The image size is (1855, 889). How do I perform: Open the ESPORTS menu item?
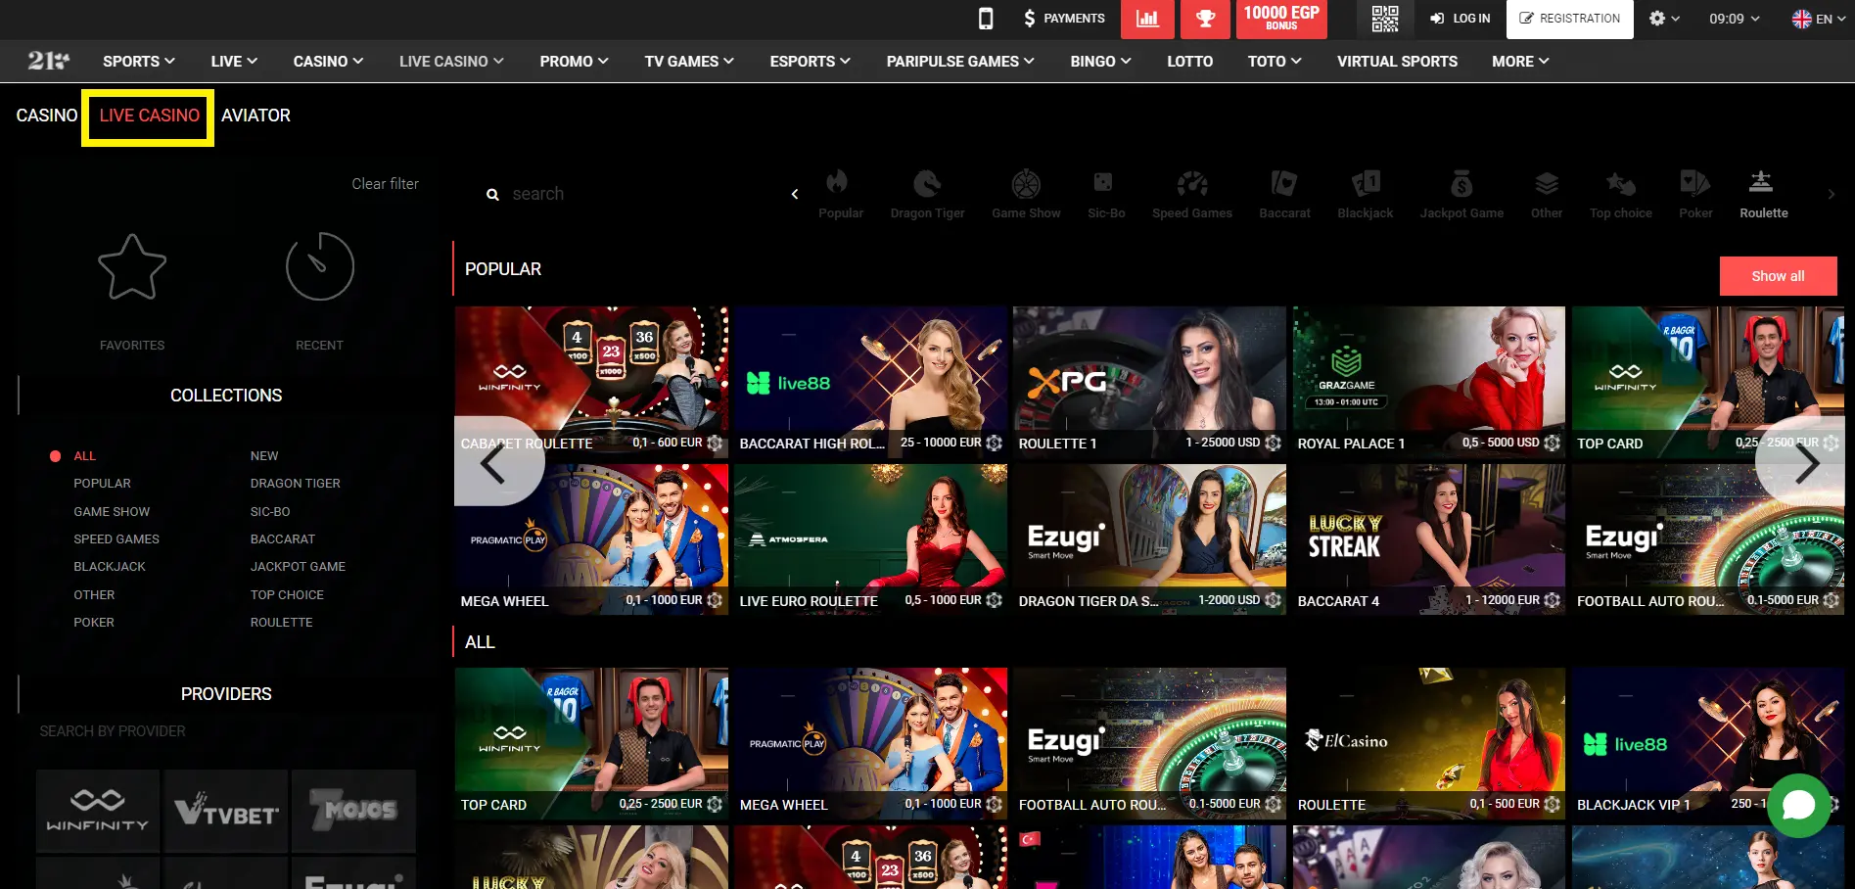(809, 61)
